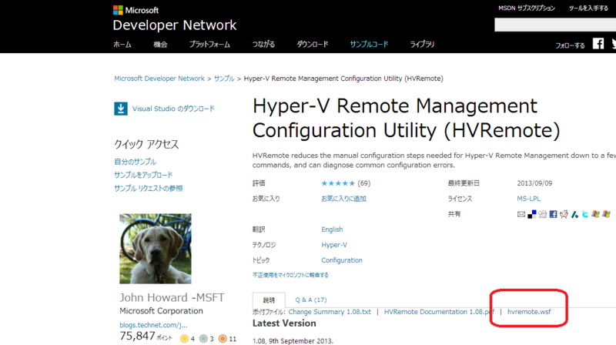Go to Microsoft Developer Network breadcrumb
The image size is (616, 345).
tap(159, 79)
